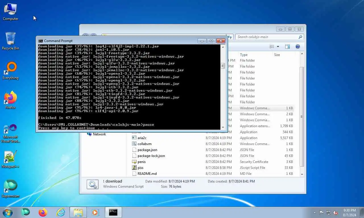Click the Change your view icon in Explorer
The image size is (364, 218).
(x=272, y=47)
